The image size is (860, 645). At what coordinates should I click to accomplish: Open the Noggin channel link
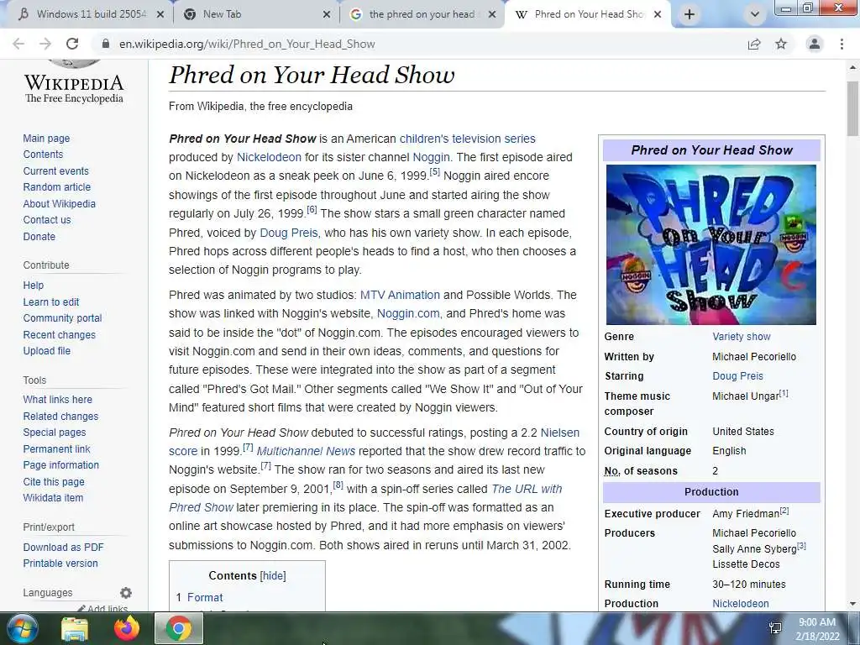[x=431, y=157]
